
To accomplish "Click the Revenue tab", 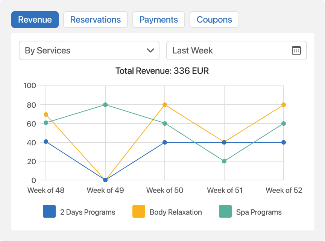I will 35,20.
